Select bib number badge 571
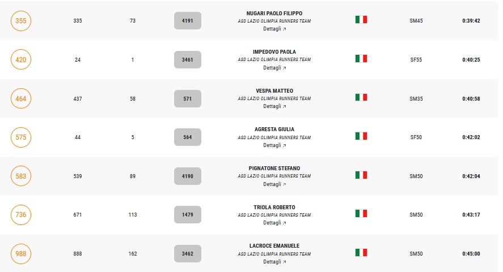503x272 pixels. (x=188, y=98)
